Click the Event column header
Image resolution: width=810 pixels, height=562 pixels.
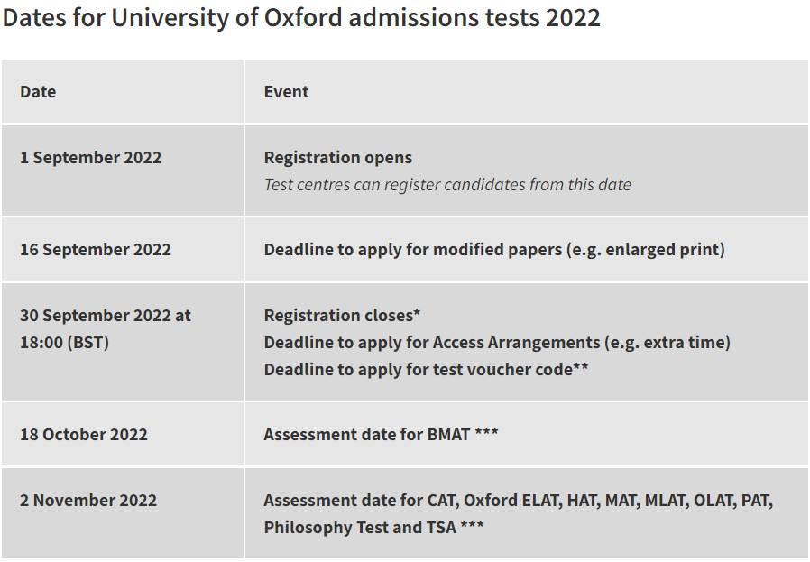pyautogui.click(x=286, y=92)
